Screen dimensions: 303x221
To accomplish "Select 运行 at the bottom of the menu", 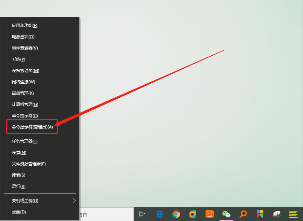I will click(18, 186).
